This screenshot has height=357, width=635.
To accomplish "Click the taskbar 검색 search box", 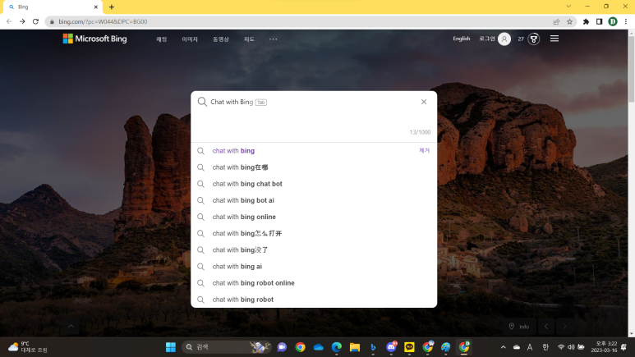I will click(226, 347).
